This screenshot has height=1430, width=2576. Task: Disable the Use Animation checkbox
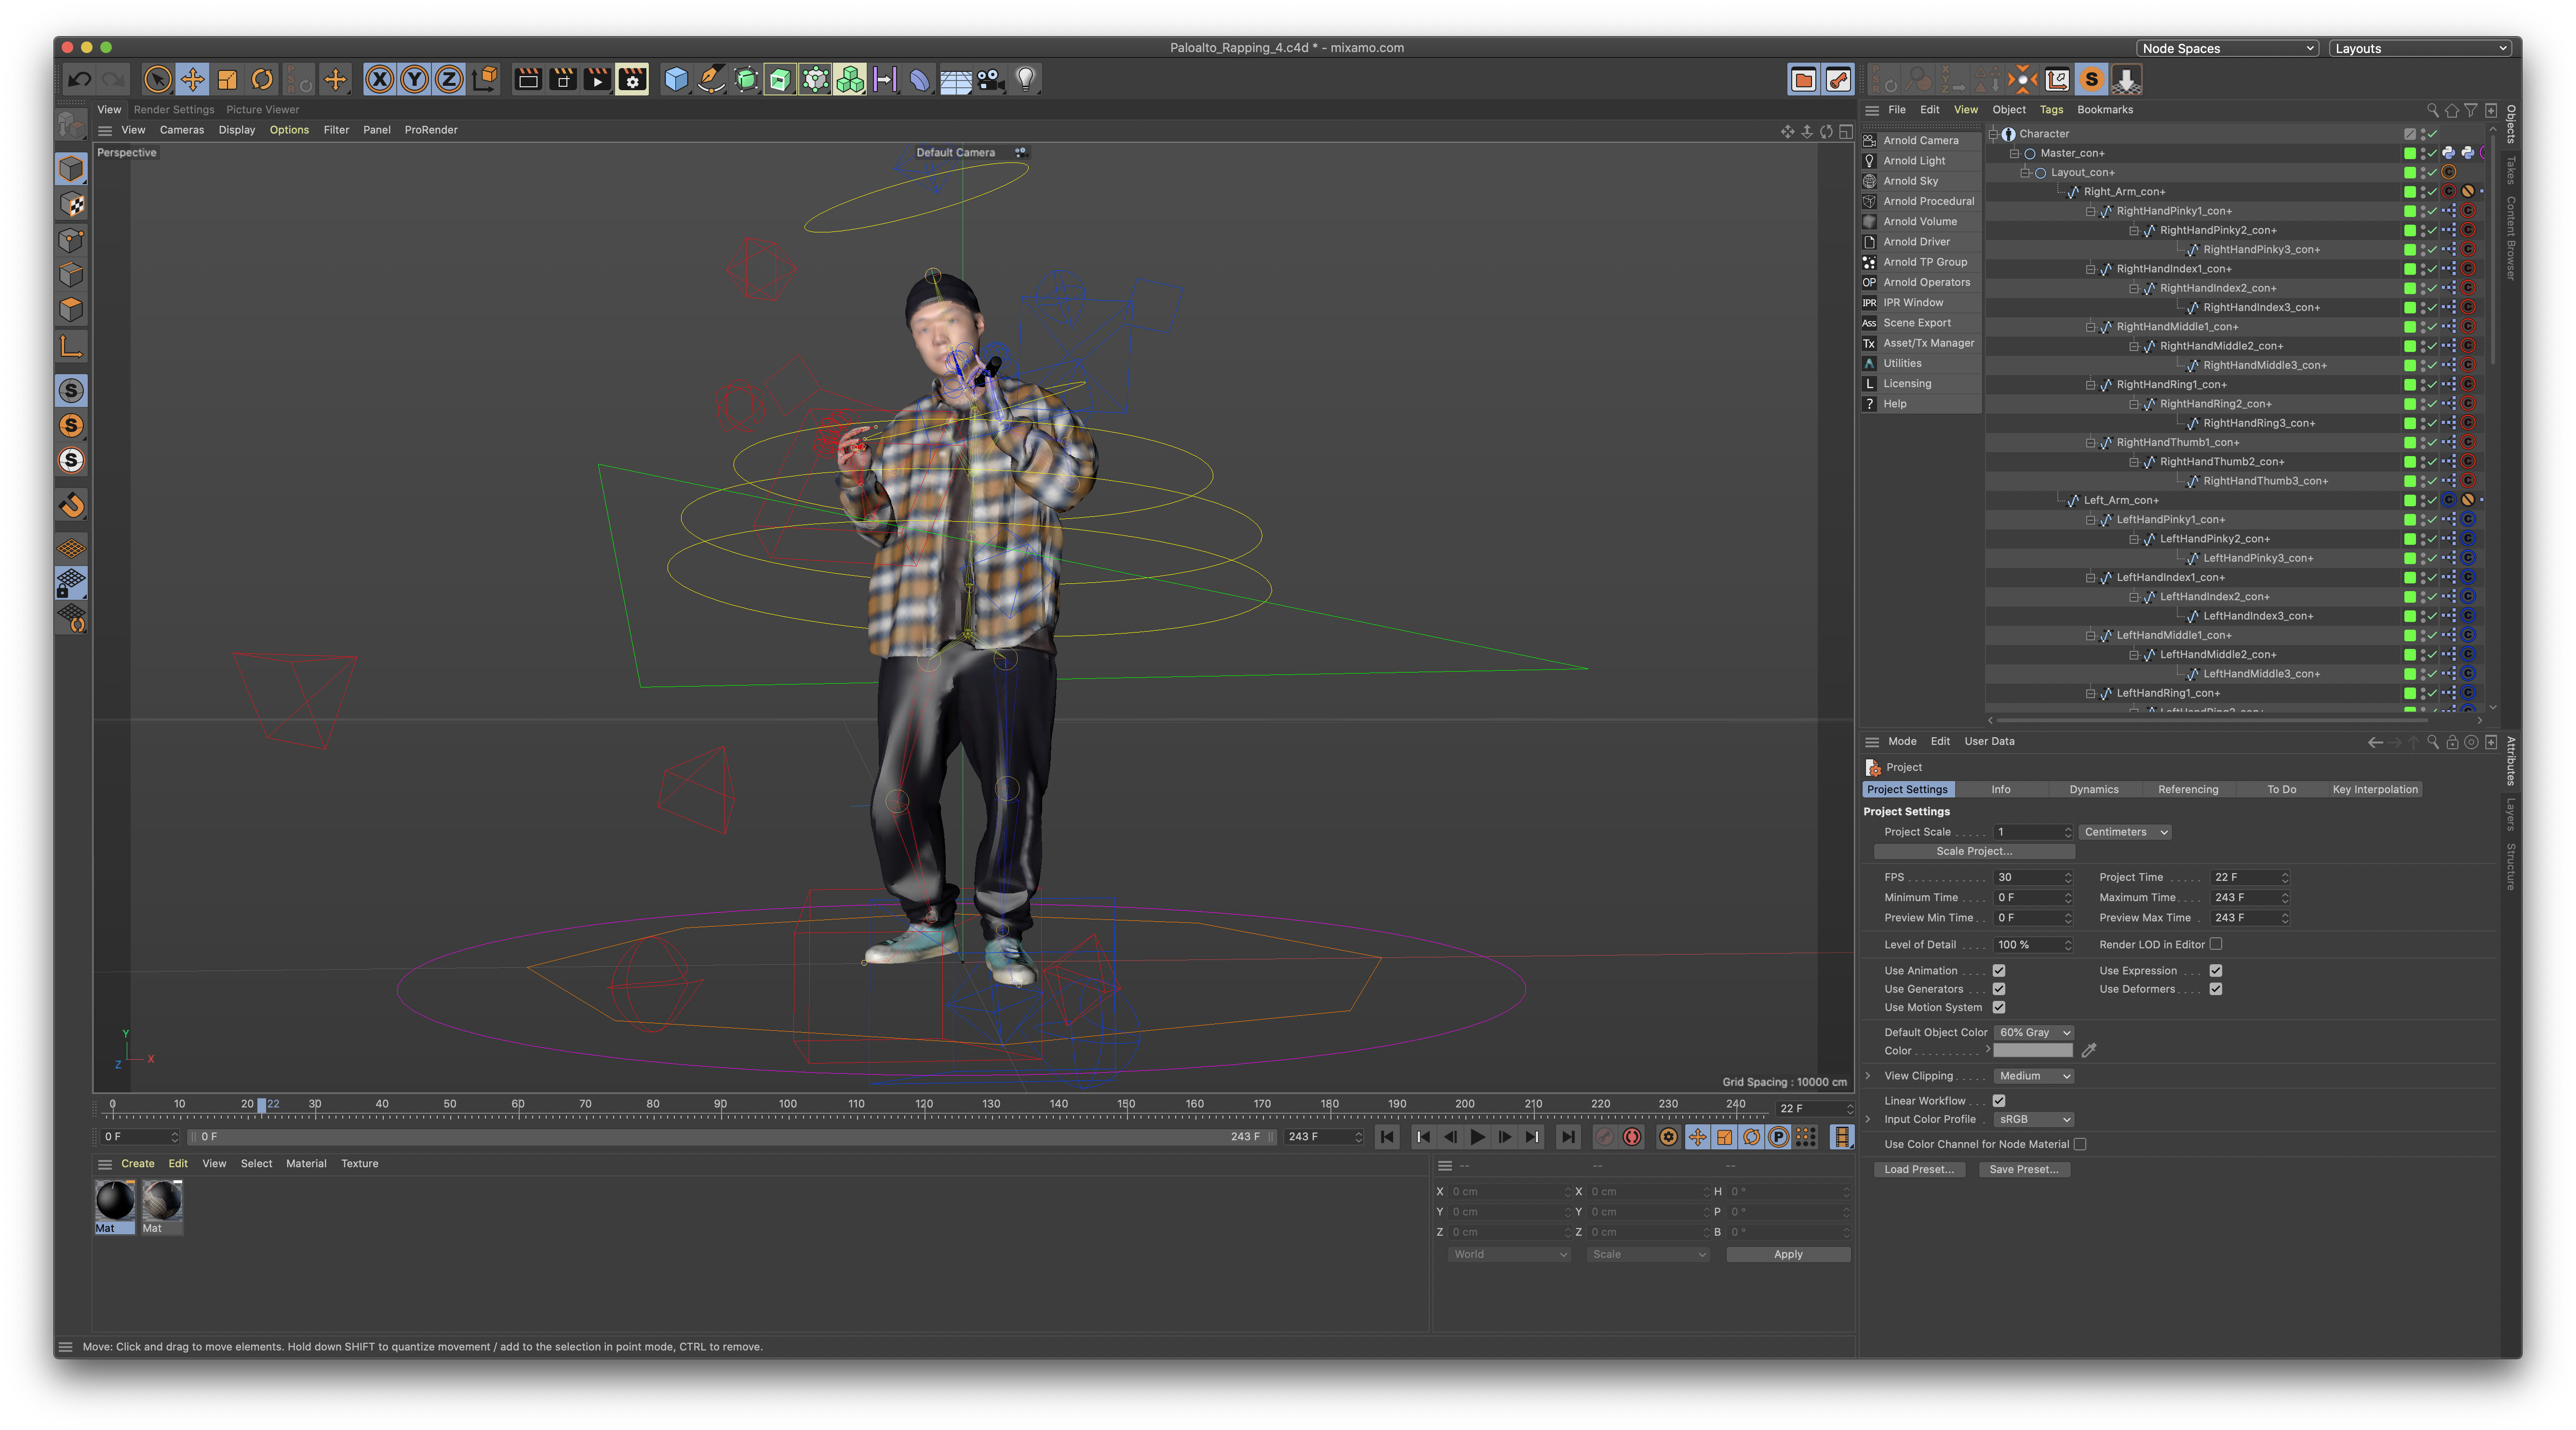point(1998,970)
